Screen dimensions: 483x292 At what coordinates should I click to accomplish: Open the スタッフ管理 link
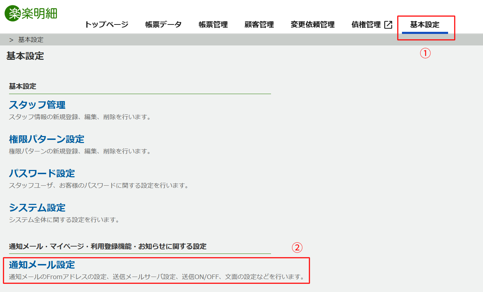tap(37, 105)
